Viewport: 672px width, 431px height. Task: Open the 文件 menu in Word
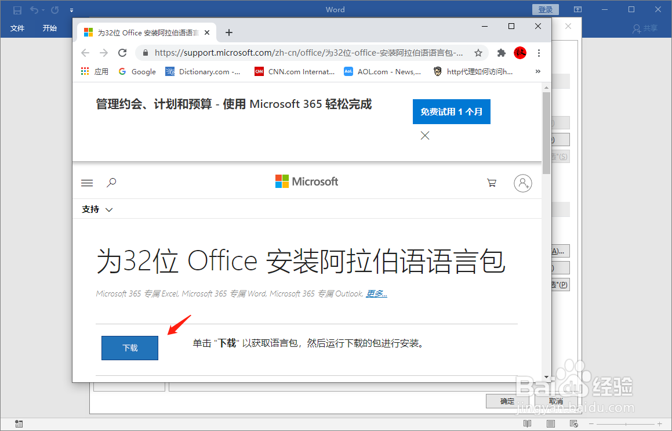[x=17, y=28]
